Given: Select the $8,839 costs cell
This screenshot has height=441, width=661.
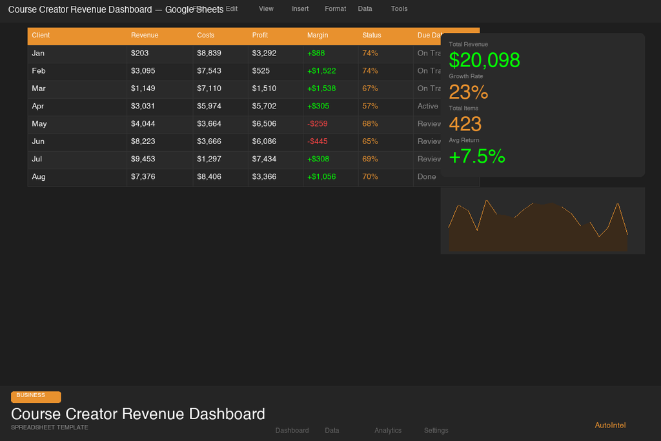Looking at the screenshot, I should click(x=221, y=54).
